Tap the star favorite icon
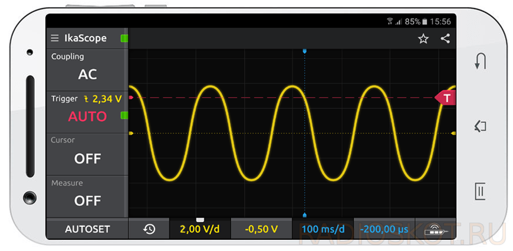 coord(423,39)
